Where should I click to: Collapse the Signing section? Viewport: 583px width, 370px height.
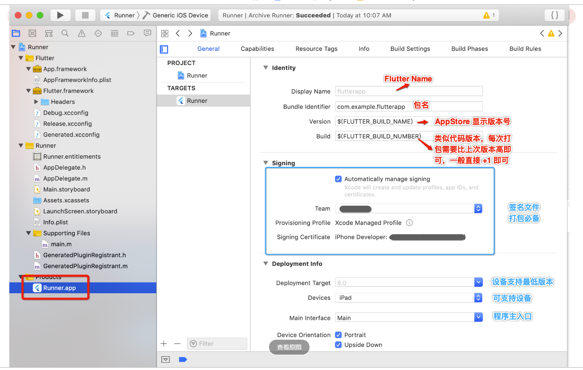coord(266,163)
